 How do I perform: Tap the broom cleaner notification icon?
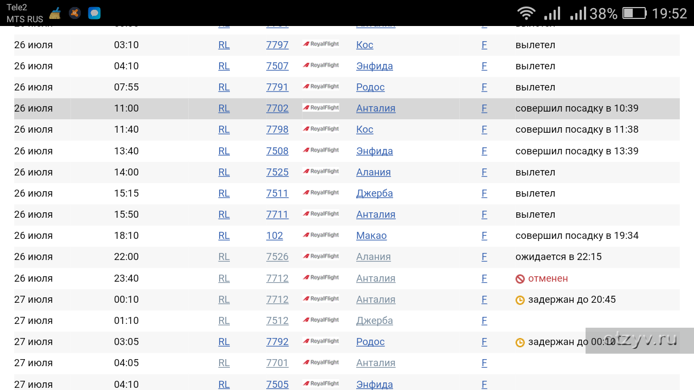click(55, 14)
